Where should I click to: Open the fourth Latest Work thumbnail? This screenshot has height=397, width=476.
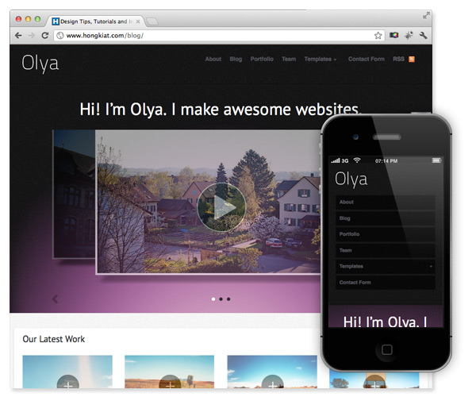[374, 379]
